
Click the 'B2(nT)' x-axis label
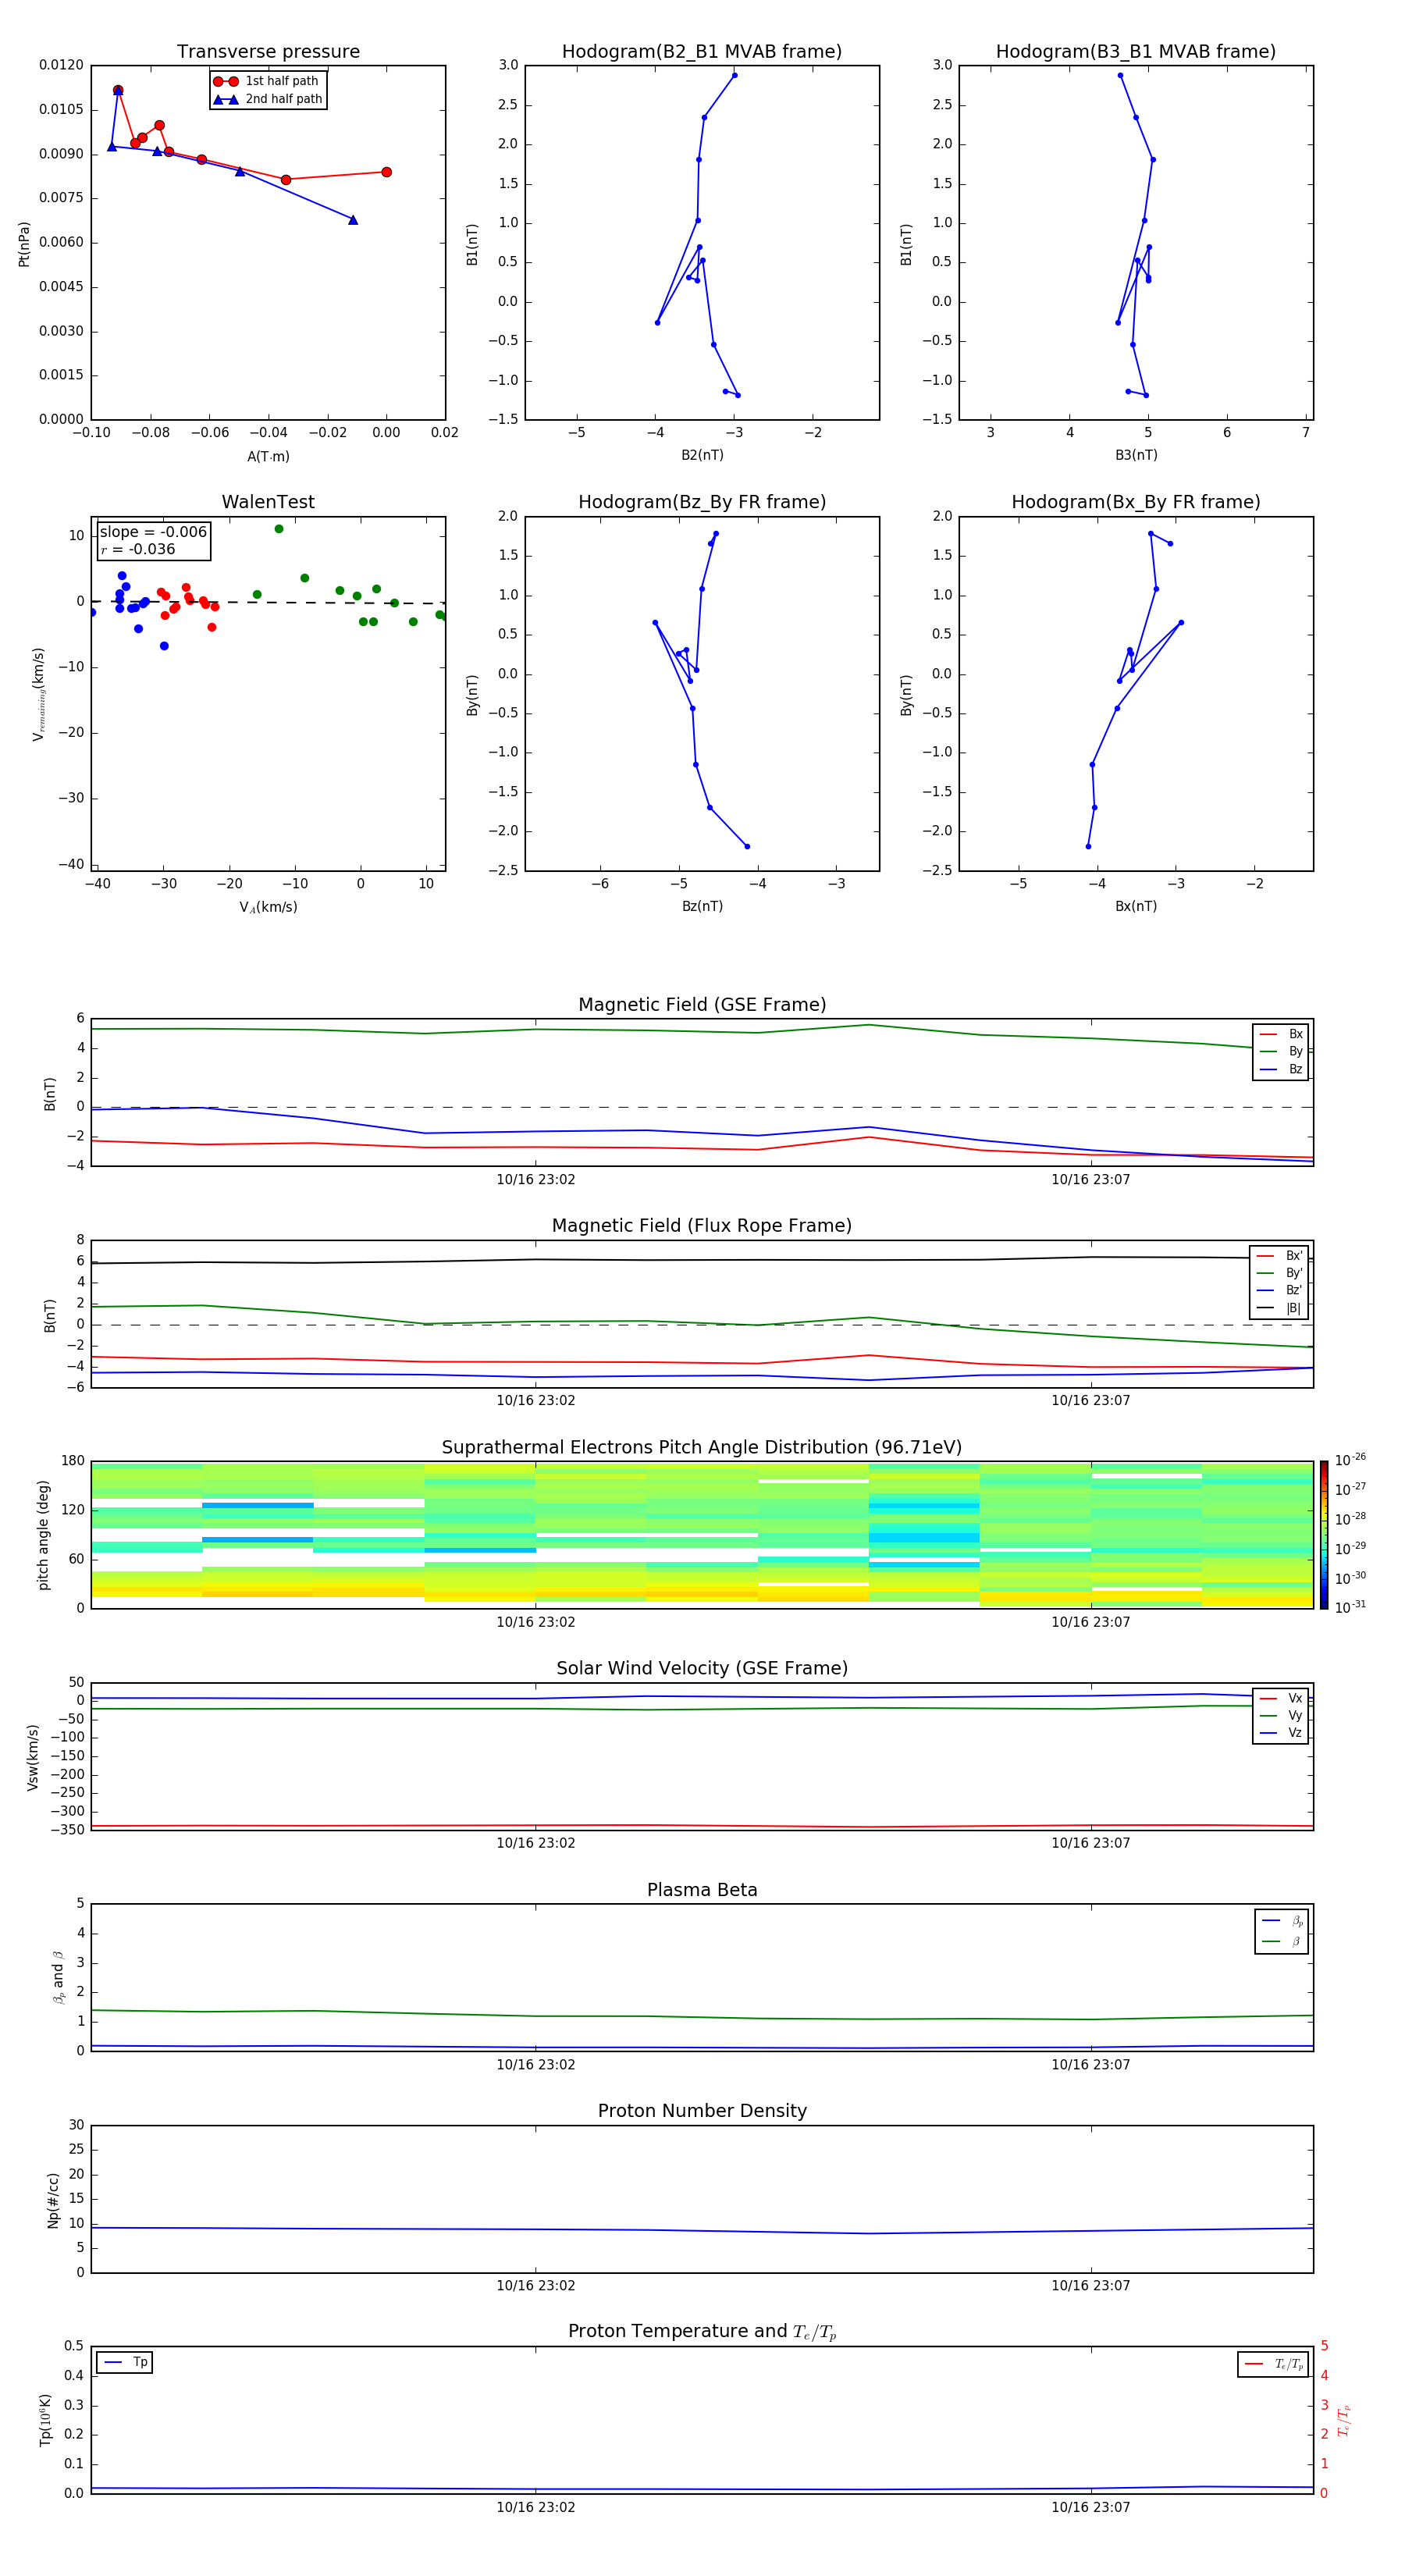pos(702,455)
